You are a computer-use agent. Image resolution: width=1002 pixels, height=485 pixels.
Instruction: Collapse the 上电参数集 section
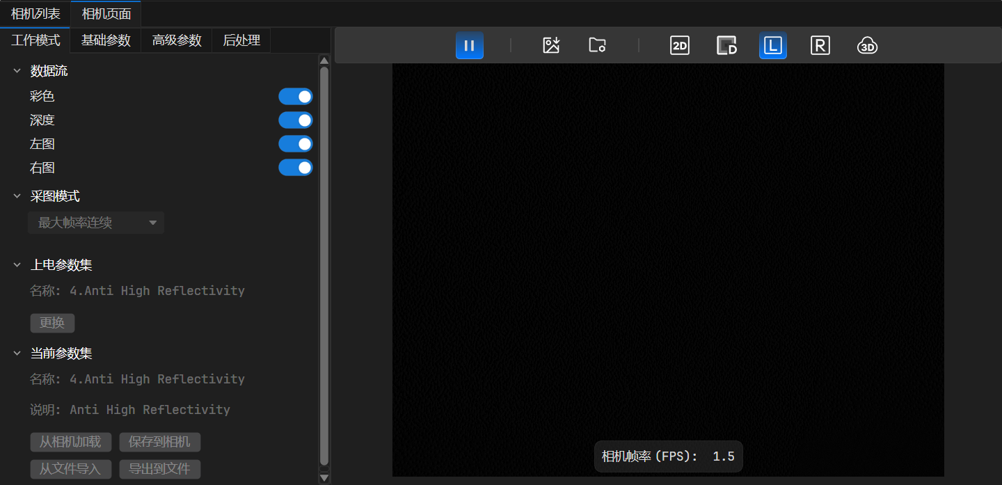17,265
